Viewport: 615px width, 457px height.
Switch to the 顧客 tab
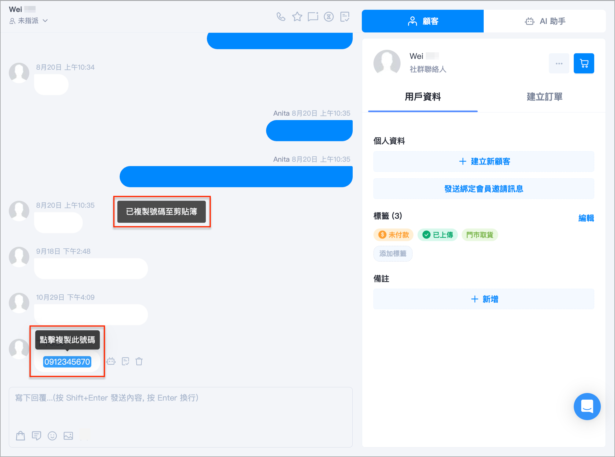pyautogui.click(x=423, y=21)
